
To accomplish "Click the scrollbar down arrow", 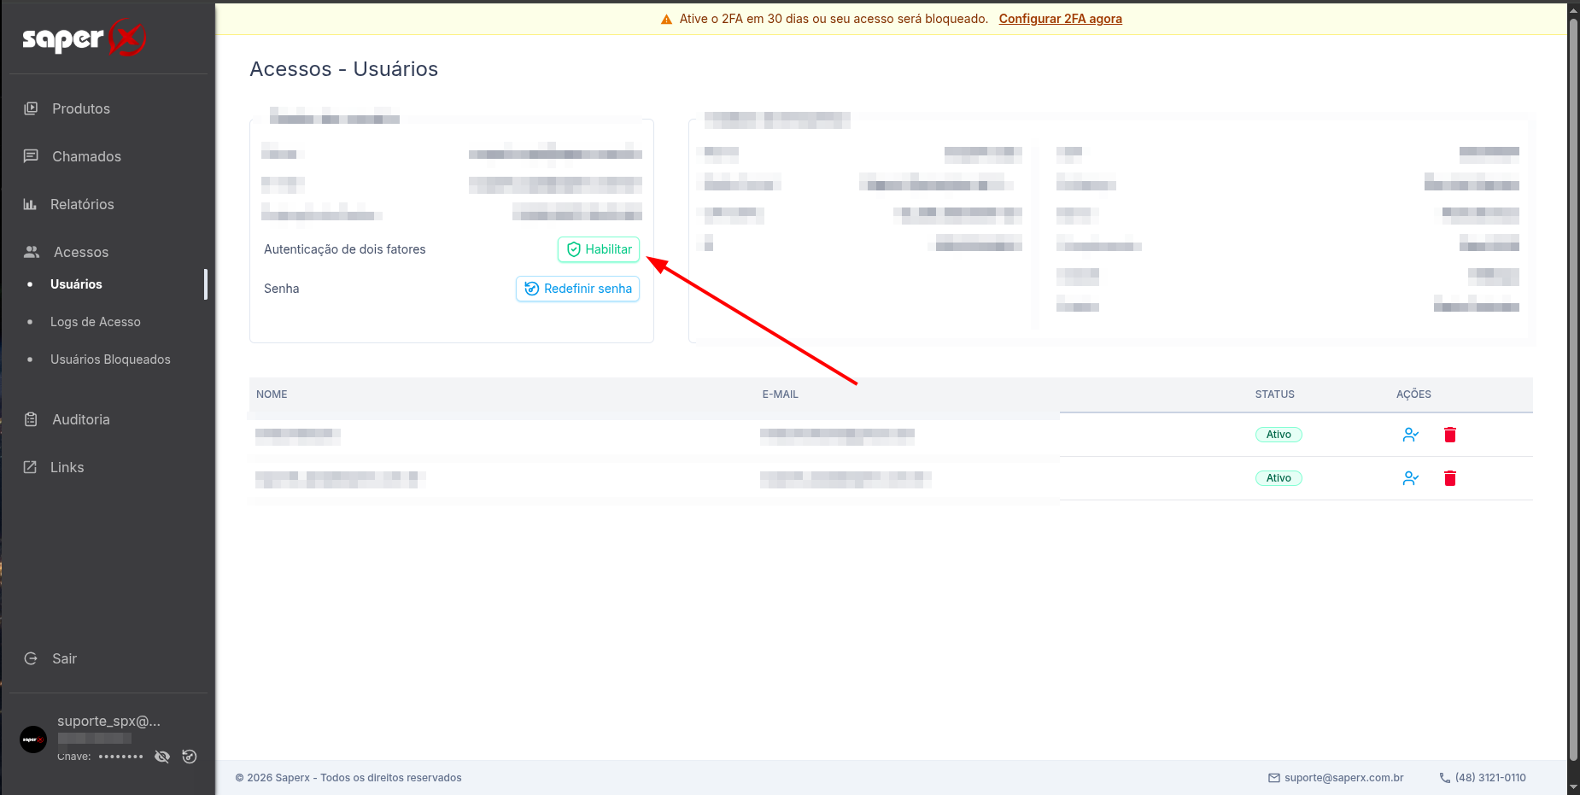I will coord(1573,787).
